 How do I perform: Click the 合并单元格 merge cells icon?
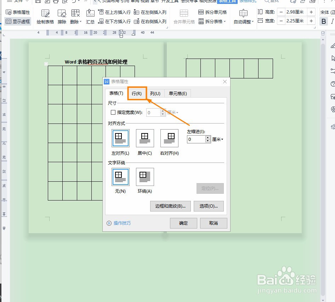[184, 13]
